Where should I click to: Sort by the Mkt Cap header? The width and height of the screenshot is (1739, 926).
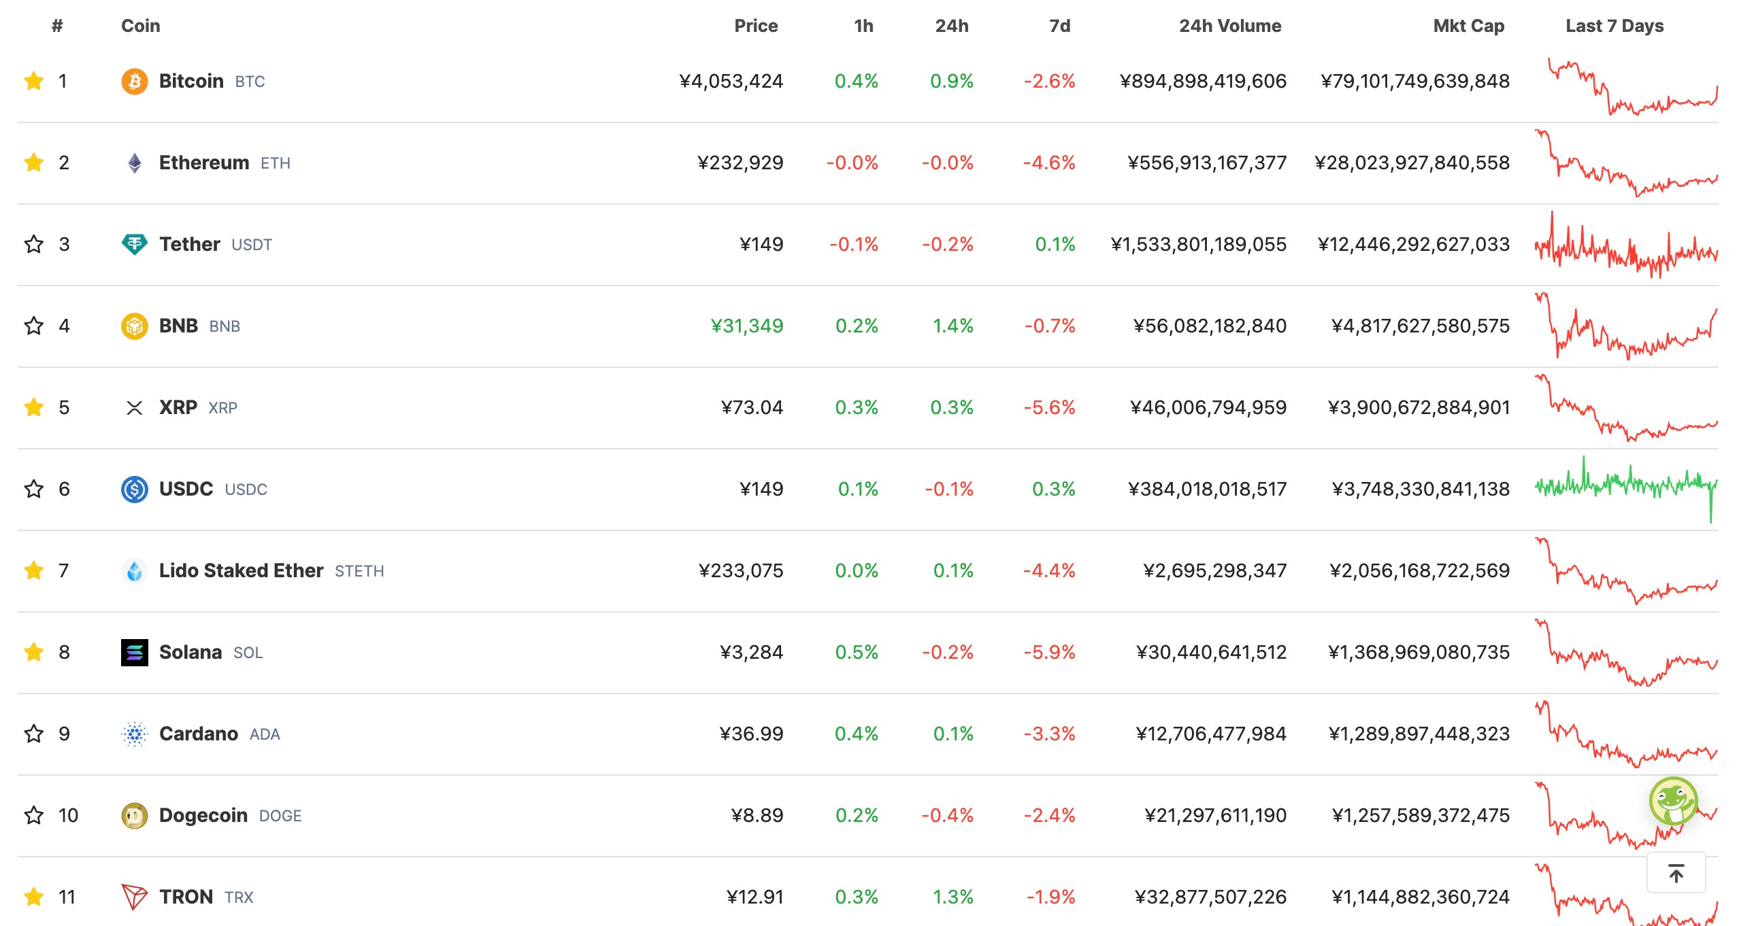tap(1469, 26)
